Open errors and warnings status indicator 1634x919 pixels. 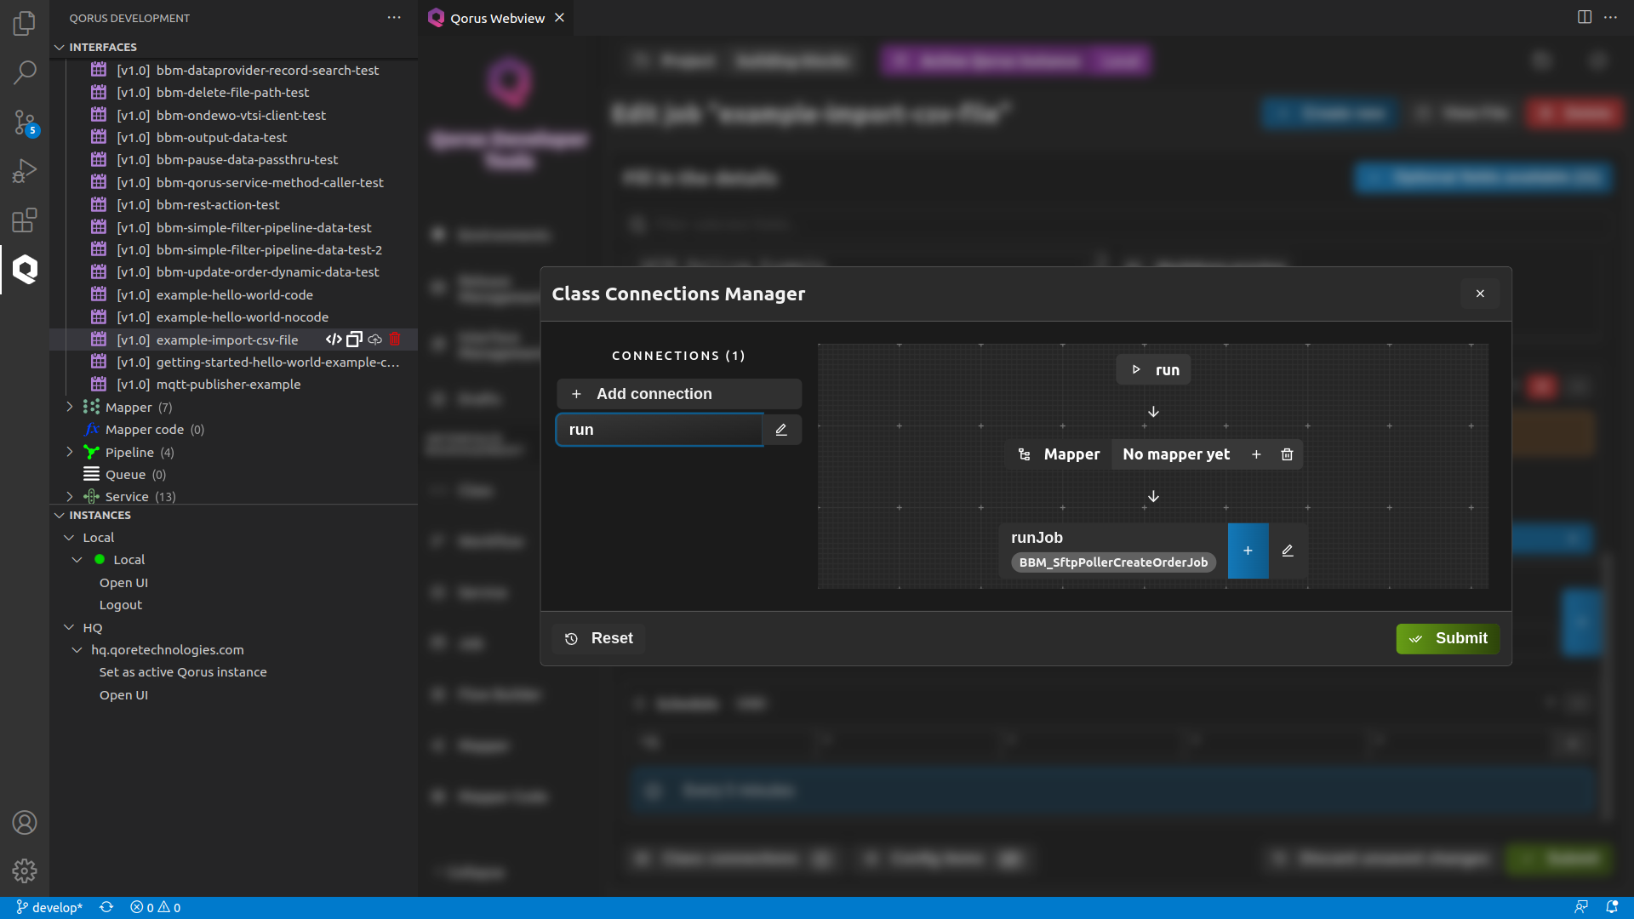(155, 907)
